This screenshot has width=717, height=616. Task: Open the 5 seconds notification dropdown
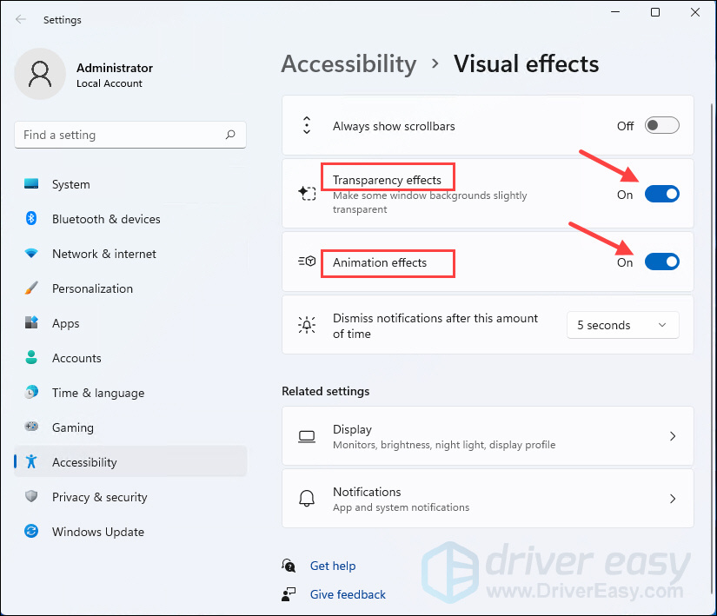pyautogui.click(x=623, y=325)
